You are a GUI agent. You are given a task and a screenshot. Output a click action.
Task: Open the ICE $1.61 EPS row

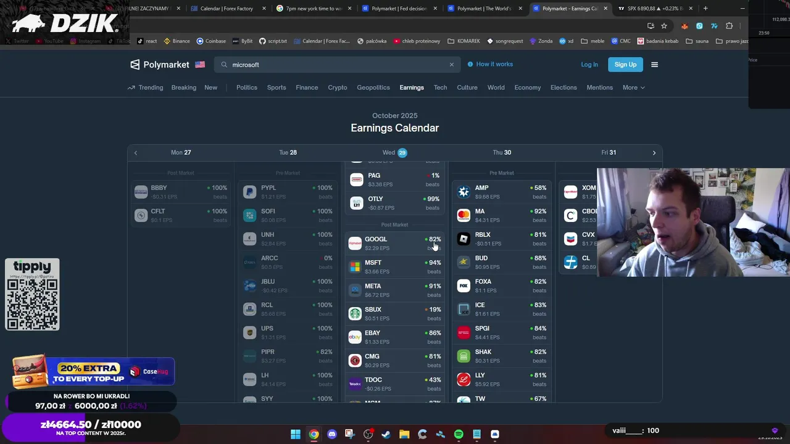502,309
